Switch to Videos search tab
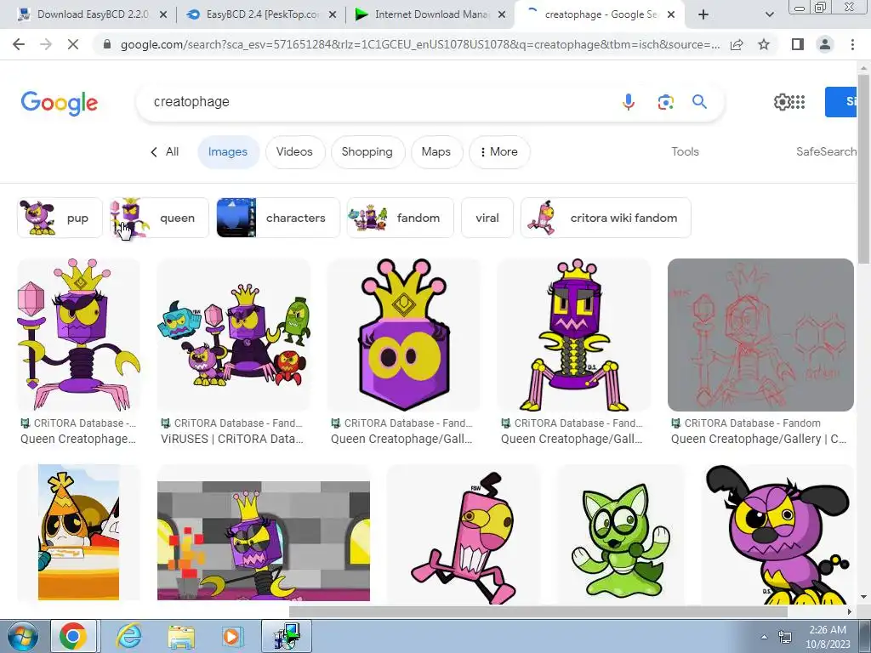Viewport: 871px width, 653px height. [294, 151]
